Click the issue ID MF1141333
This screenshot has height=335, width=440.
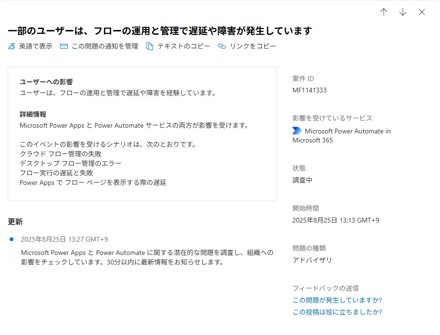pyautogui.click(x=309, y=90)
